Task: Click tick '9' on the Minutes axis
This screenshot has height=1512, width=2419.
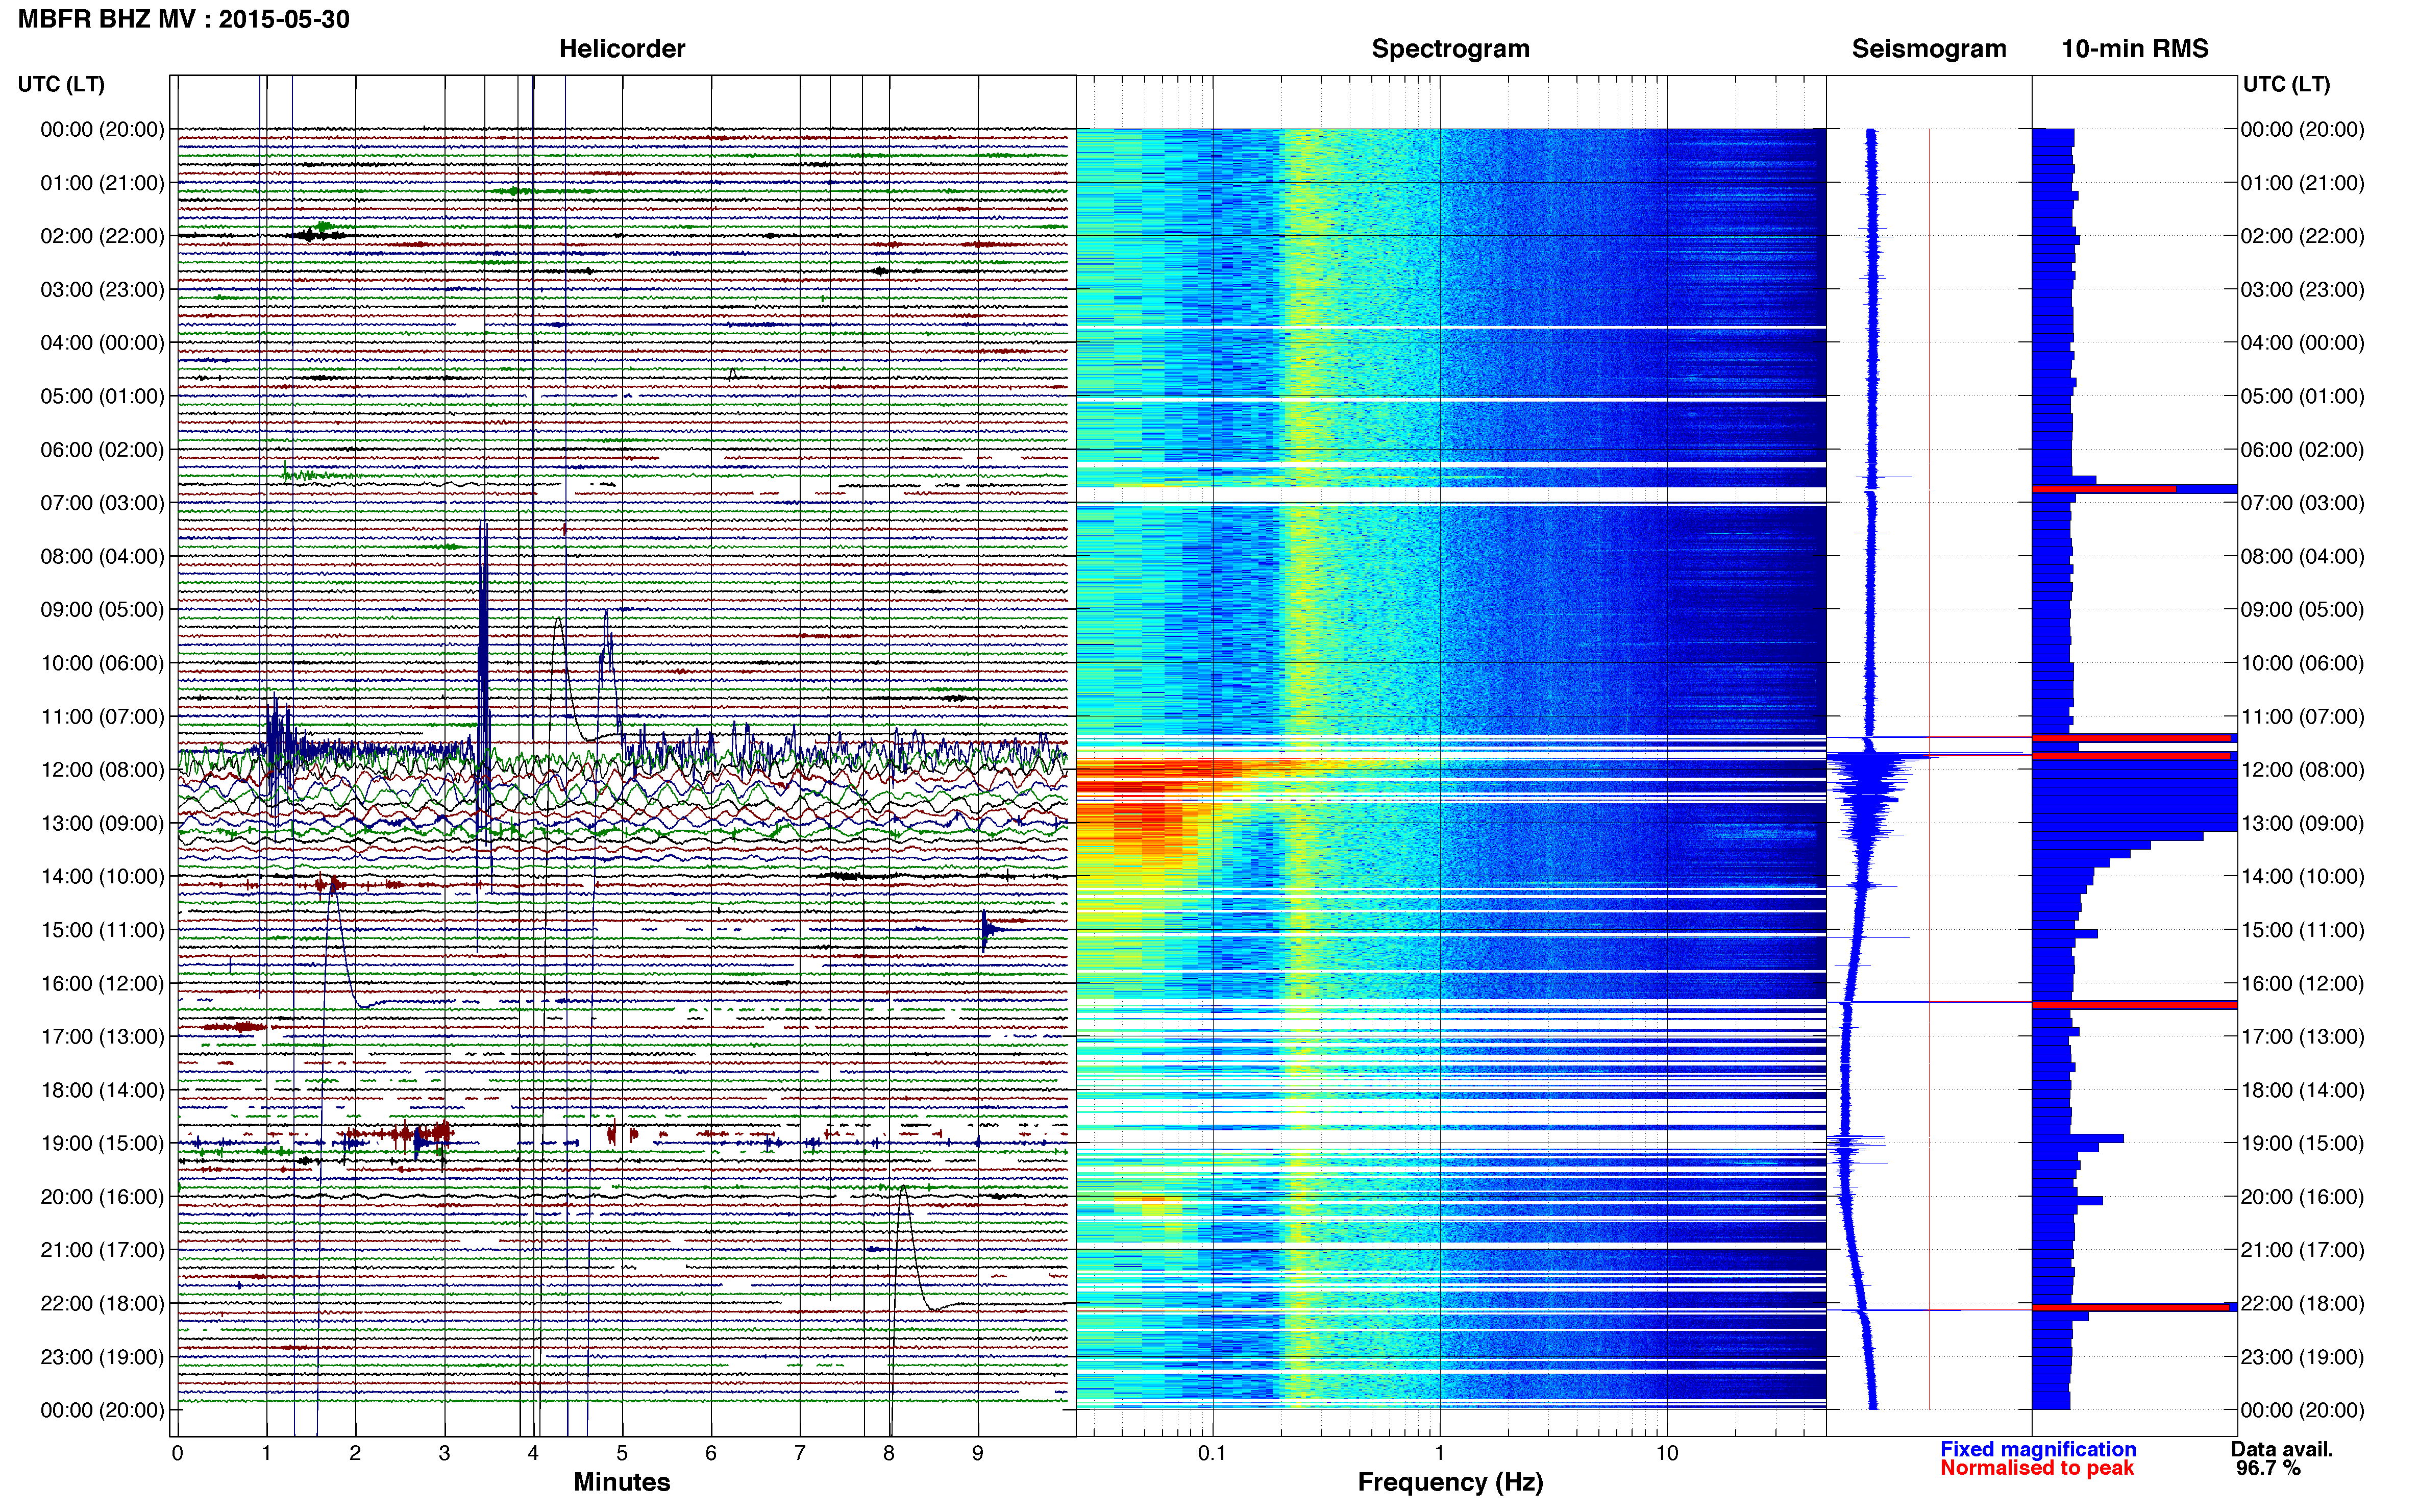Action: point(978,1454)
